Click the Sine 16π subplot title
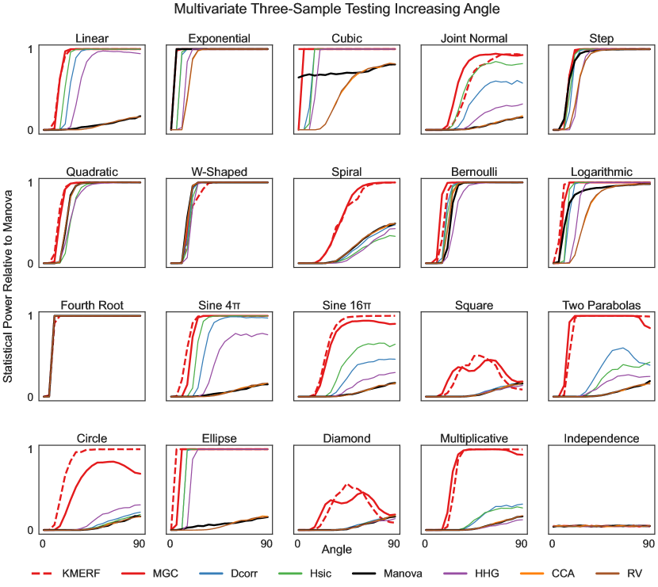 [x=346, y=305]
